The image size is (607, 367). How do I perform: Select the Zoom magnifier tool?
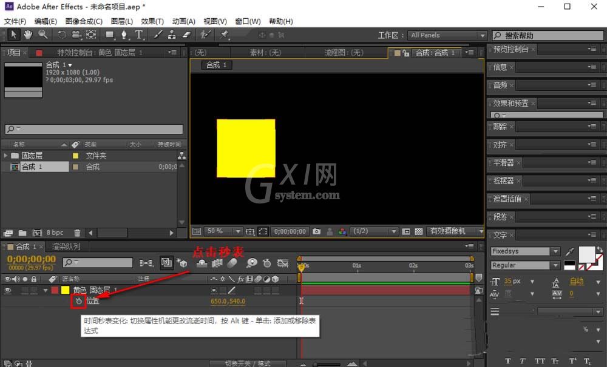tap(43, 35)
